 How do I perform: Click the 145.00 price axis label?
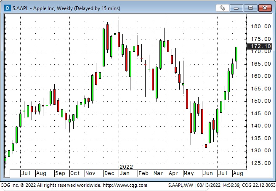click(x=261, y=113)
